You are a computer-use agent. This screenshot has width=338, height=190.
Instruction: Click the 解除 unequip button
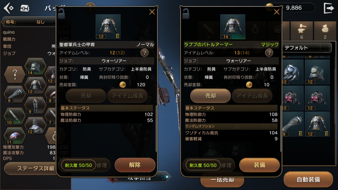[135, 165]
